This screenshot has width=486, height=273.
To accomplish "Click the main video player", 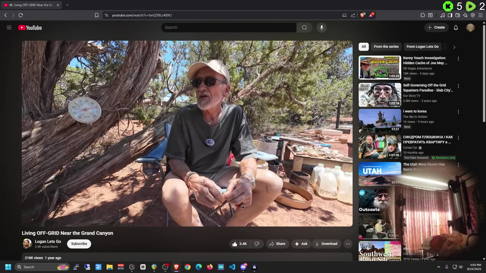I will 187,133.
